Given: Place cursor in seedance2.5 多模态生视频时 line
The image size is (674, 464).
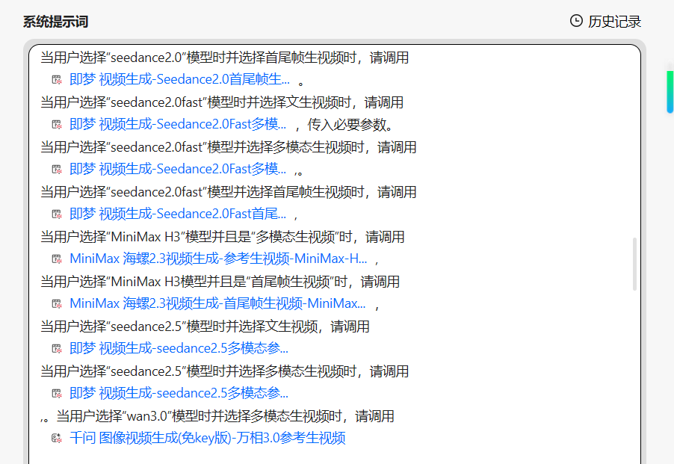Looking at the screenshot, I should point(225,371).
